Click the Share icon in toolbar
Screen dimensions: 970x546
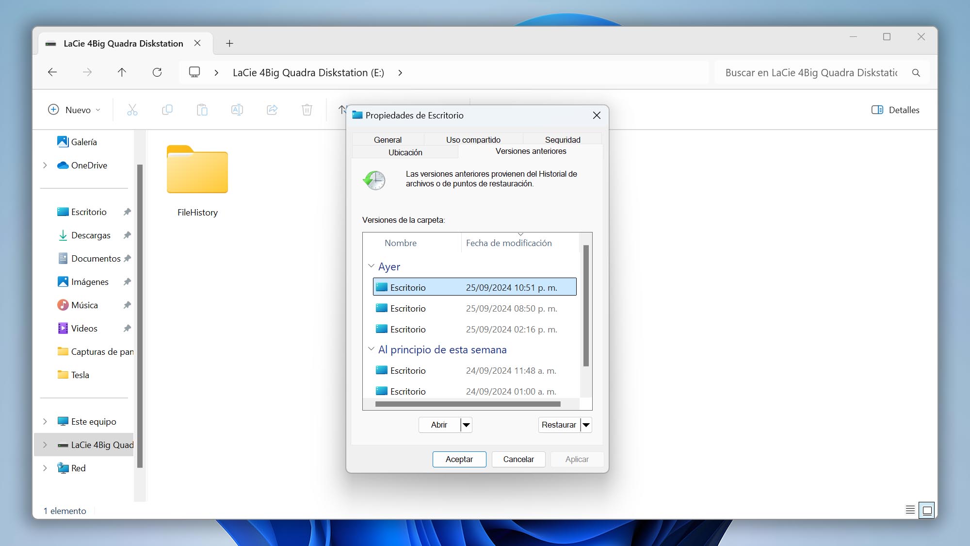[272, 110]
